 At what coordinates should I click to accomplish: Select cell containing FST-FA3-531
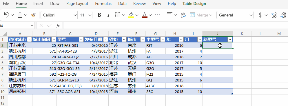tap(70, 45)
